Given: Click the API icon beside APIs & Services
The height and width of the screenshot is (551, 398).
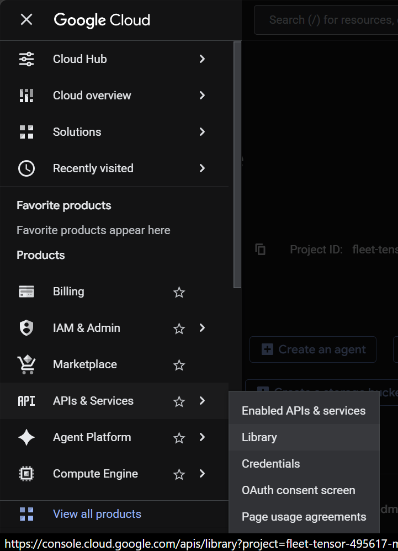Looking at the screenshot, I should pyautogui.click(x=26, y=401).
